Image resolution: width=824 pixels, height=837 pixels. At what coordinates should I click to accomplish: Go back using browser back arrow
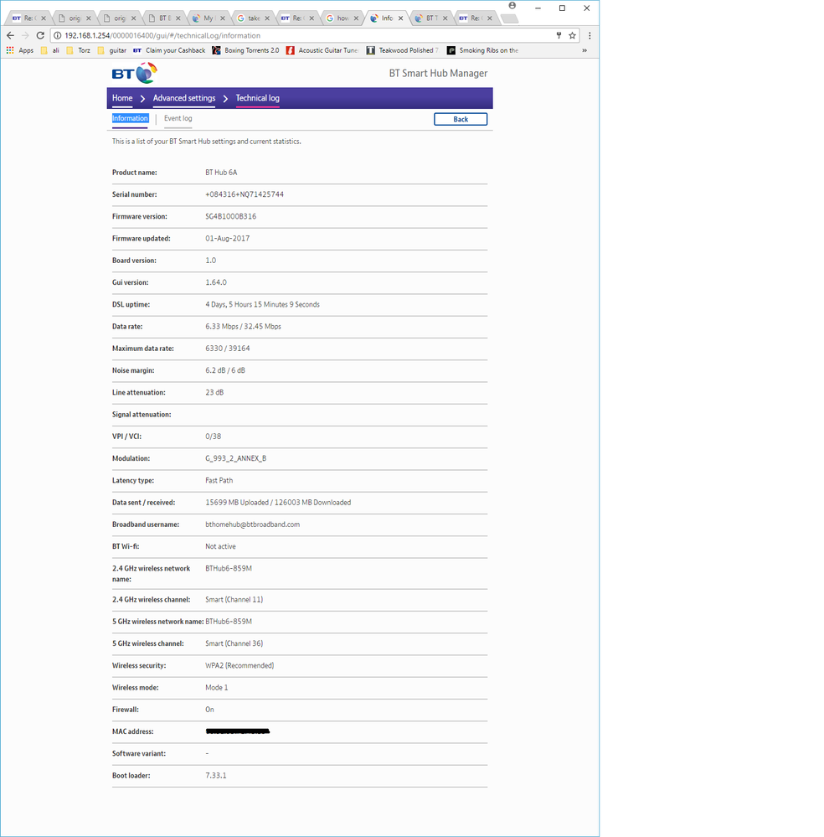click(10, 35)
